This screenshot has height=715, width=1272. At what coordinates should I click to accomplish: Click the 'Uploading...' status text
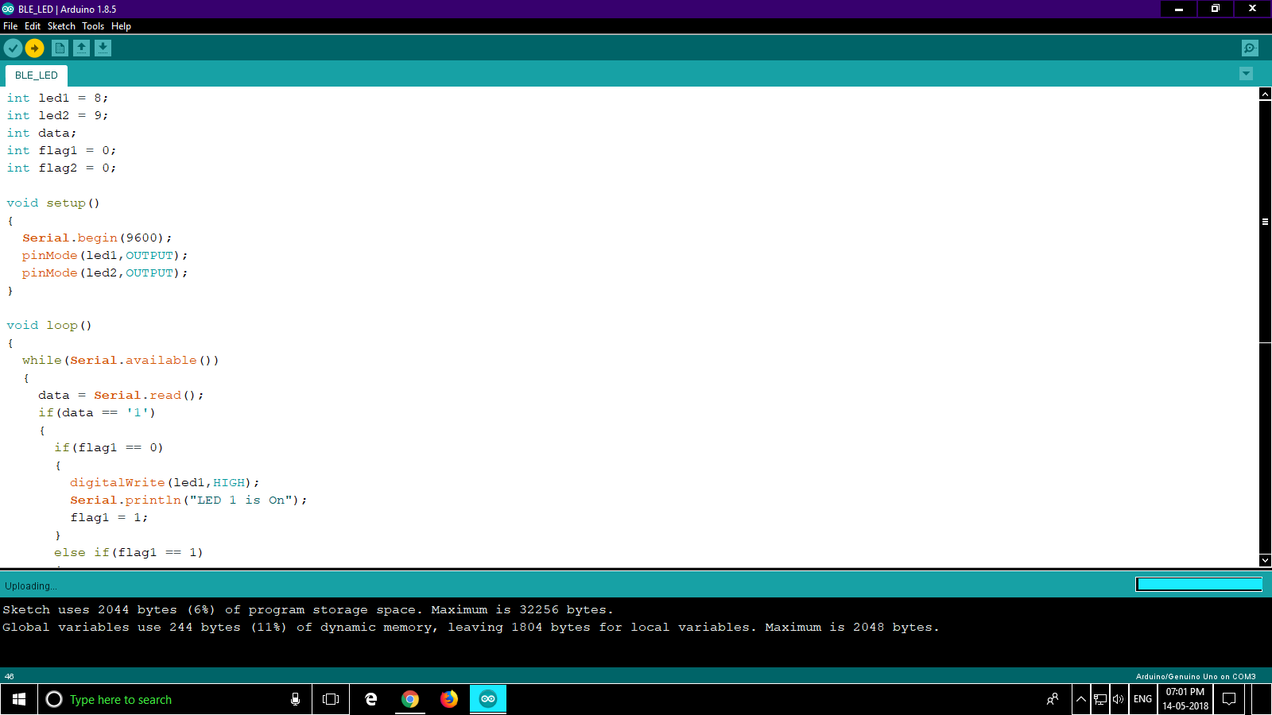pyautogui.click(x=31, y=586)
